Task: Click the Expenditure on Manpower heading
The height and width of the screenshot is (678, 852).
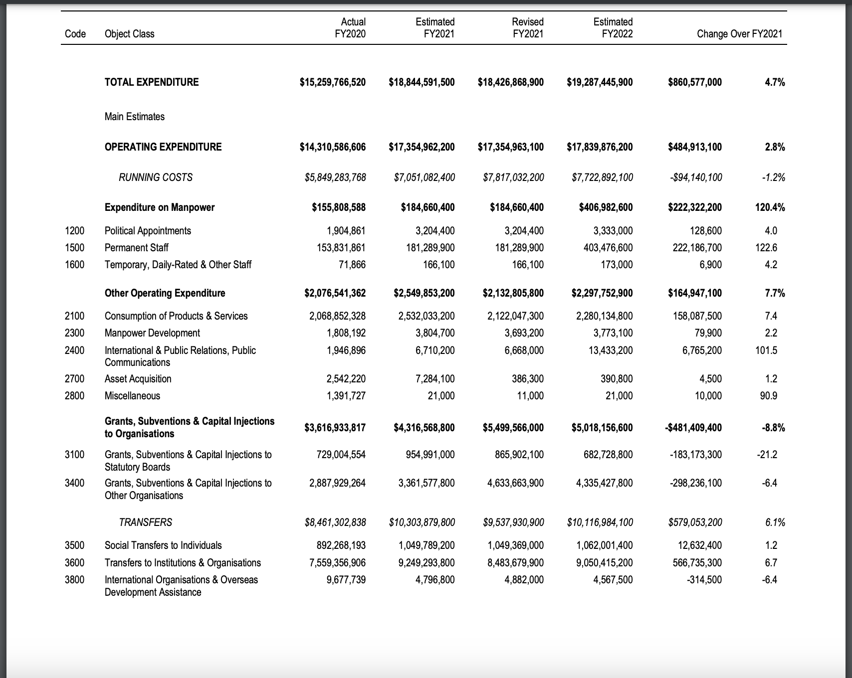Action: pos(159,207)
